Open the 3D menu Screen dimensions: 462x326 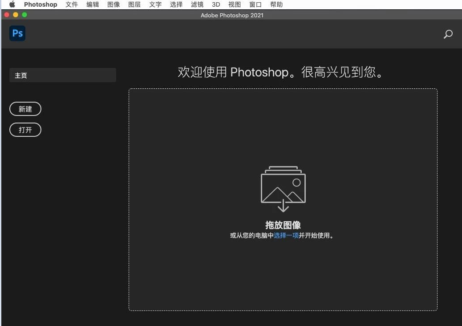pyautogui.click(x=216, y=4)
